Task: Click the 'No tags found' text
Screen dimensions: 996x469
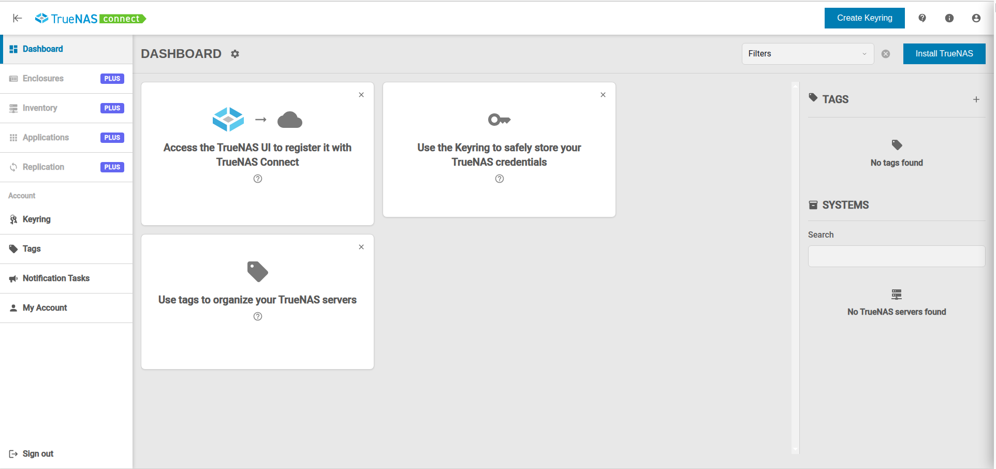Action: [x=897, y=163]
